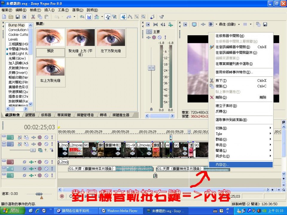Toggle Lock Envelopes to Events icon
This screenshot has height=215, width=287.
tap(108, 17)
